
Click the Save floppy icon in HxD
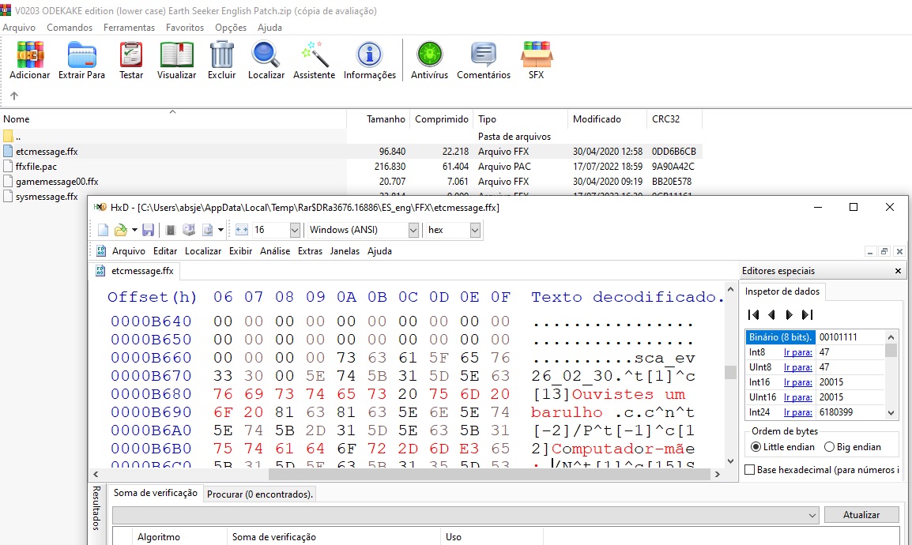pos(149,230)
